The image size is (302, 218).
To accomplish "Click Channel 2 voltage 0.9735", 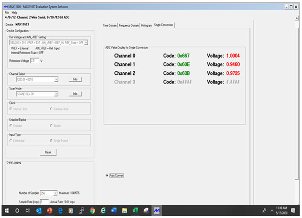I will point(233,73).
